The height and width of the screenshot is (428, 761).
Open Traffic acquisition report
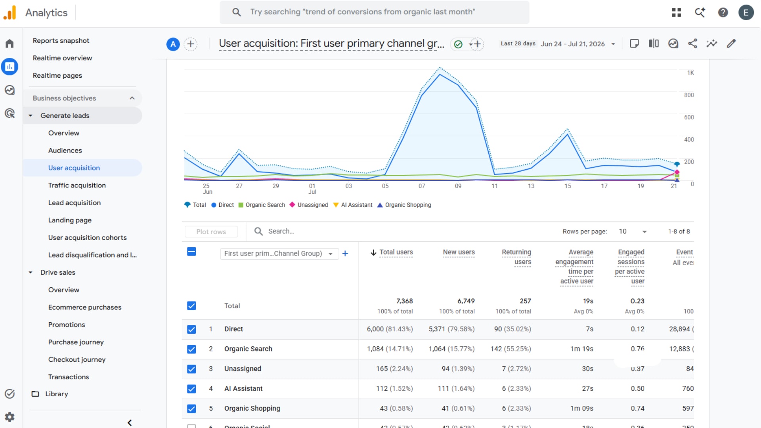tap(77, 185)
